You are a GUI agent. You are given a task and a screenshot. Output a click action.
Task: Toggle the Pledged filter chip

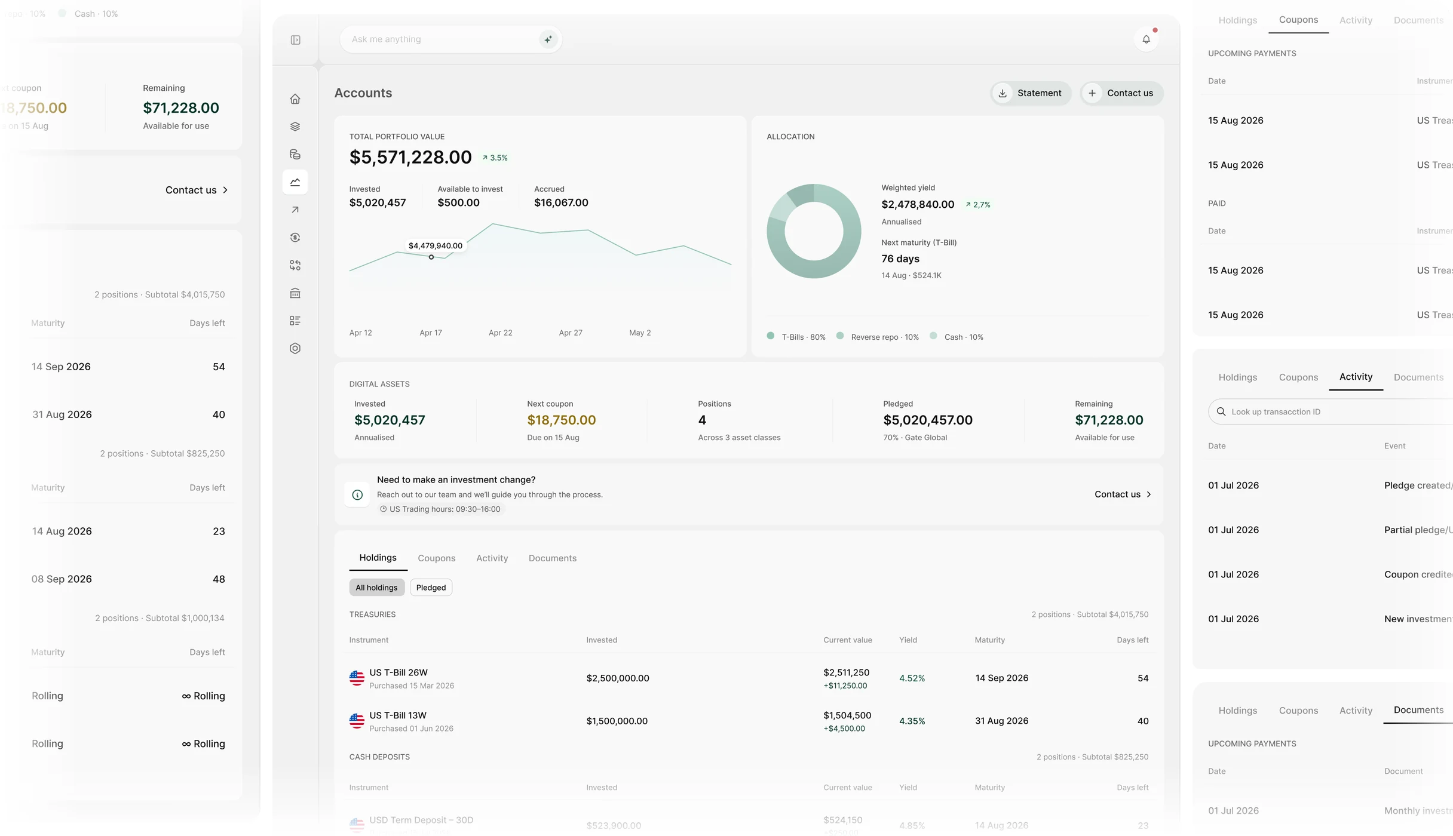[x=431, y=588]
